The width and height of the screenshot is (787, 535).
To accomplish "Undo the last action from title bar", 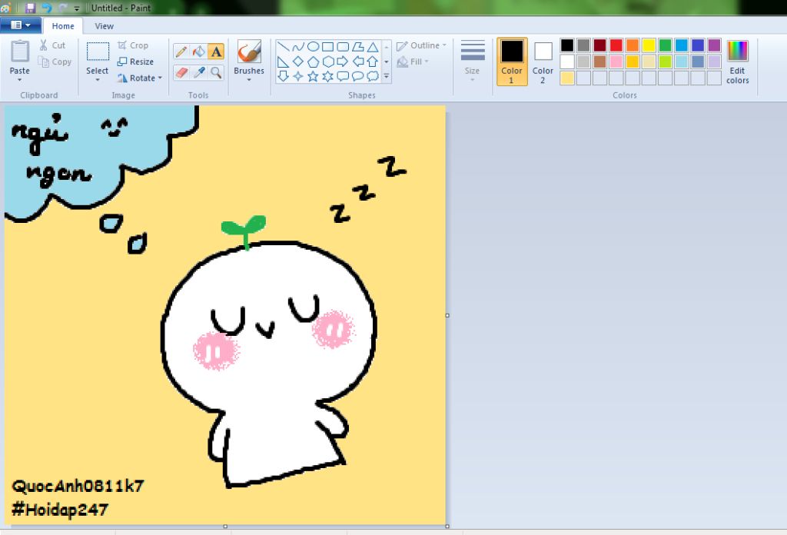I will (x=47, y=8).
